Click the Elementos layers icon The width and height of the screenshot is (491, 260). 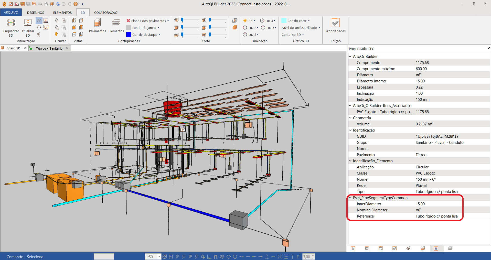(116, 23)
